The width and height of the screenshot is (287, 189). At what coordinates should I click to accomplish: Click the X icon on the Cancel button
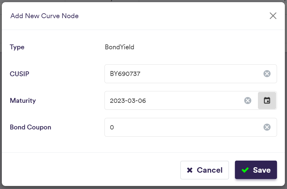tap(190, 170)
